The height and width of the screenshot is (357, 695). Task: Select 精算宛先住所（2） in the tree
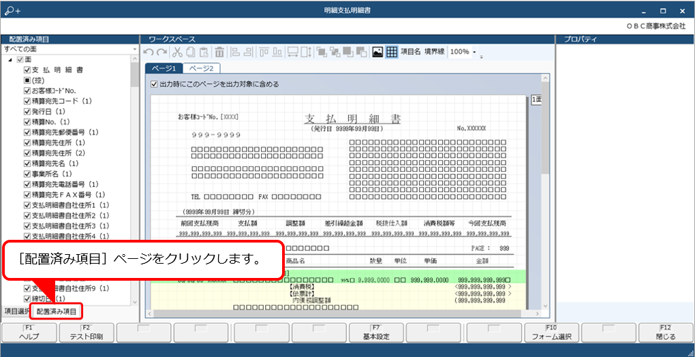(x=59, y=153)
